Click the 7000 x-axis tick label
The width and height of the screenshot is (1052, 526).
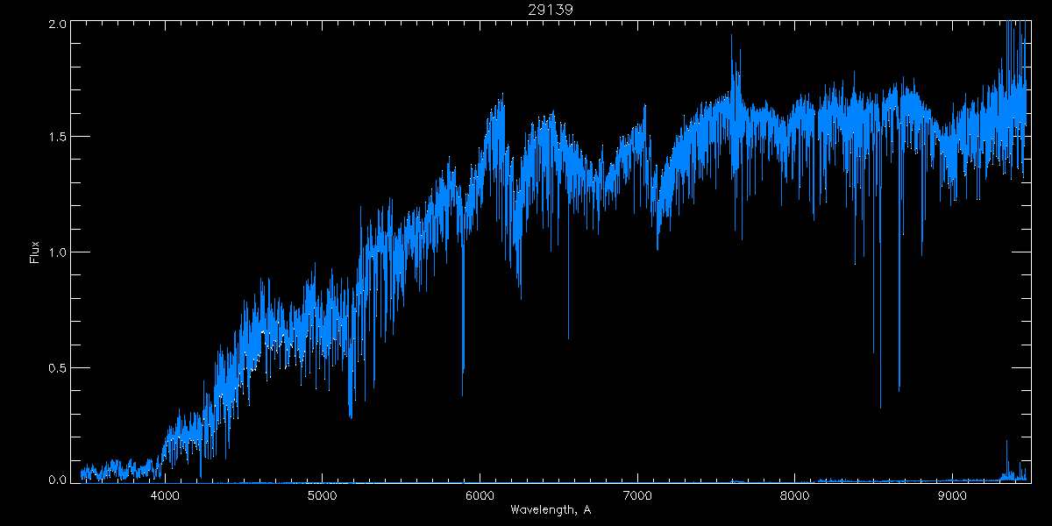(637, 494)
